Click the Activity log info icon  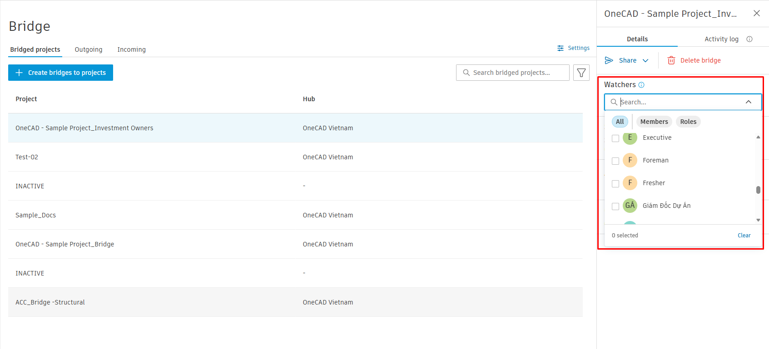(749, 39)
